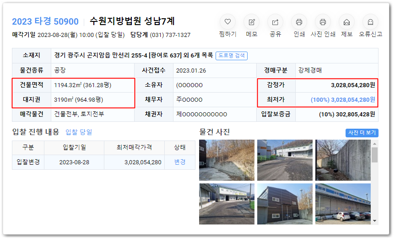This screenshot has width=395, height=240.
Task: Click the 입찰변경 row label
Action: pyautogui.click(x=28, y=162)
